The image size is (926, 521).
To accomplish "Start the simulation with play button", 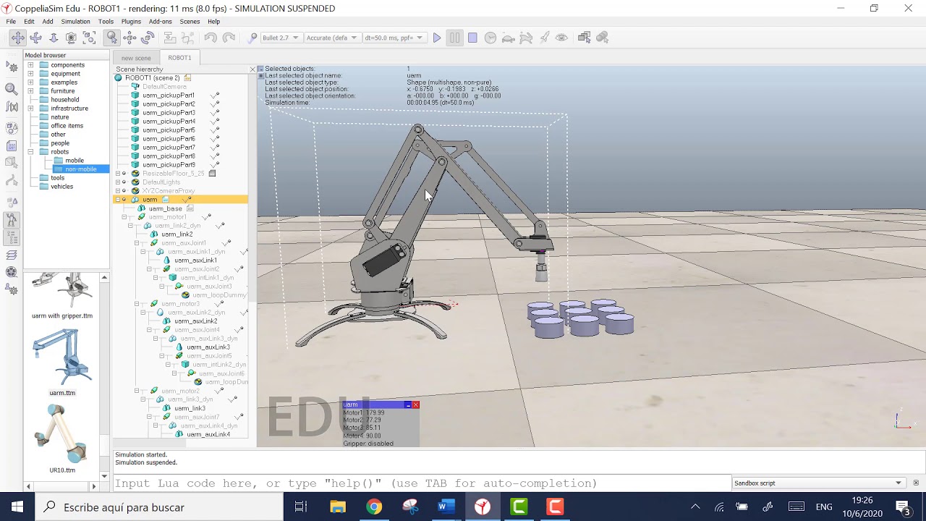I will (437, 38).
